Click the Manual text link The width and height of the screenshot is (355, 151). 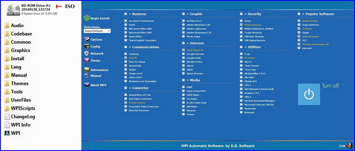click(x=96, y=76)
